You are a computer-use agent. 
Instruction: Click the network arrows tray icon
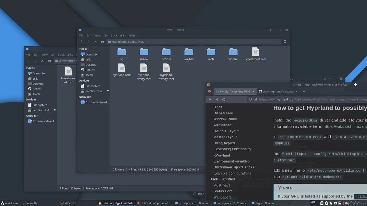point(331,203)
